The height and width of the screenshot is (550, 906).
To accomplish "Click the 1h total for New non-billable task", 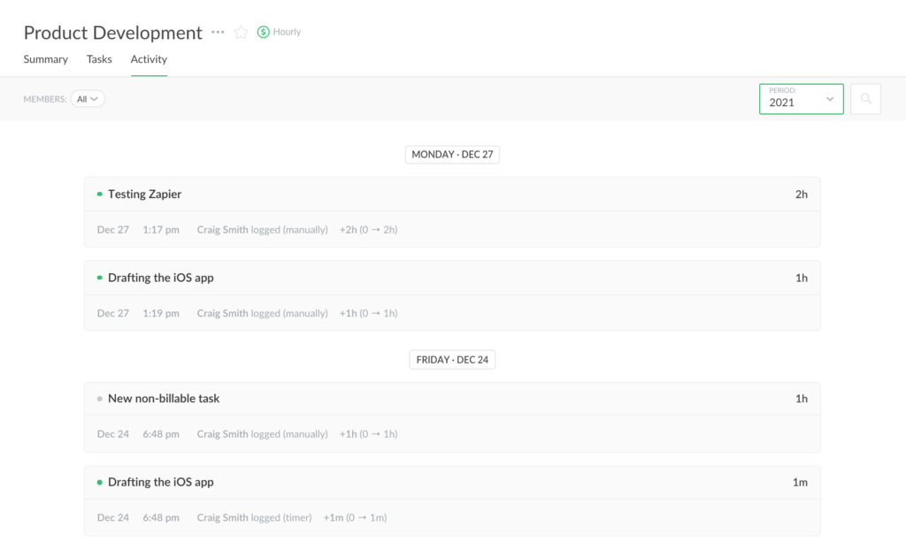I will click(802, 399).
